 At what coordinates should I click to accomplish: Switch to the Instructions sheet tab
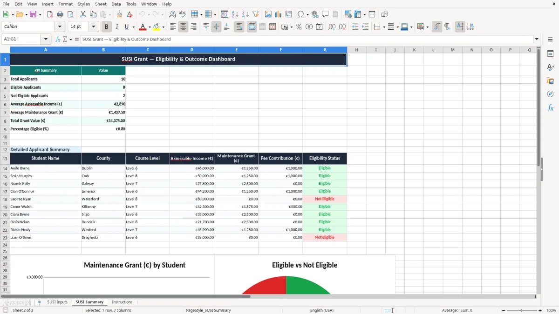[x=122, y=302]
